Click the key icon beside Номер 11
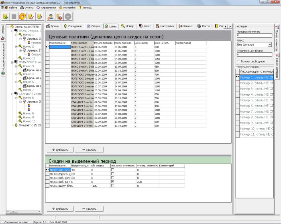 20,58
